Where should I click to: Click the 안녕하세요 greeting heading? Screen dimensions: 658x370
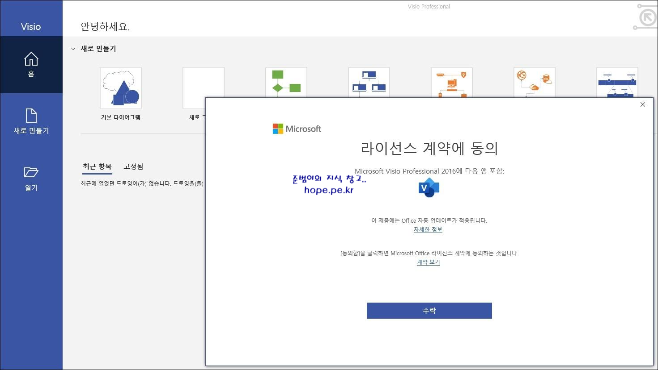[x=105, y=26]
